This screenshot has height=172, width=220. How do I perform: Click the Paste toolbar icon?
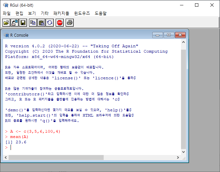click(41, 23)
